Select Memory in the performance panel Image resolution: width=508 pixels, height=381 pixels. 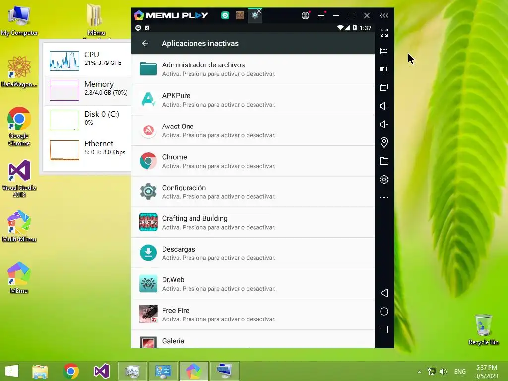pos(87,90)
